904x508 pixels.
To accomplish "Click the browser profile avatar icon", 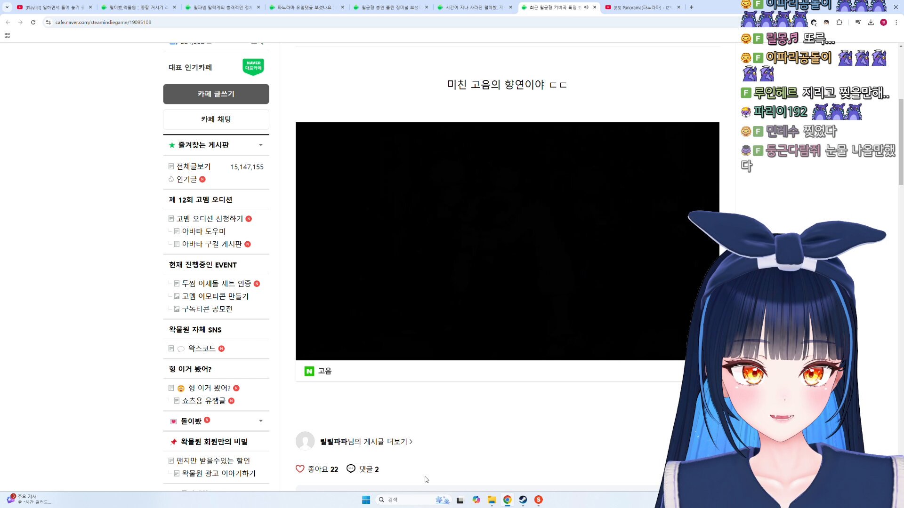I will coord(883,22).
